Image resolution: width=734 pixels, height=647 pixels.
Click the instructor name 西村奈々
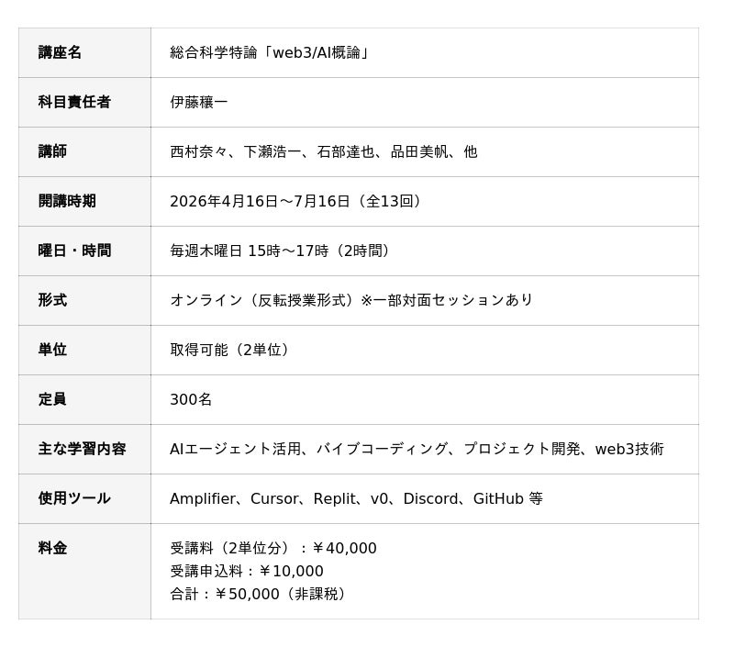pyautogui.click(x=198, y=151)
